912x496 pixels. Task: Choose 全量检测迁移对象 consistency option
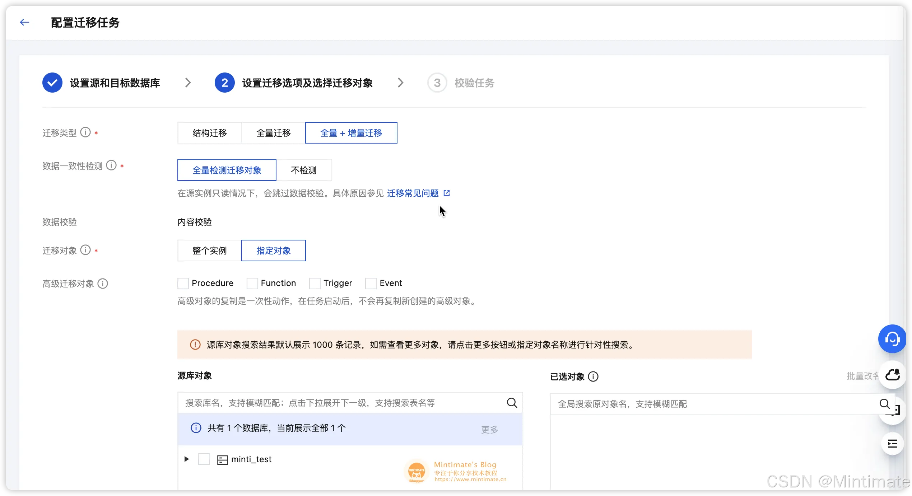(227, 170)
